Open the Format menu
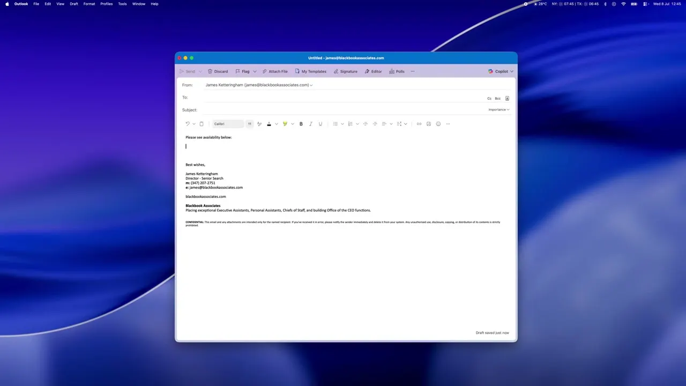686x386 pixels. 89,4
